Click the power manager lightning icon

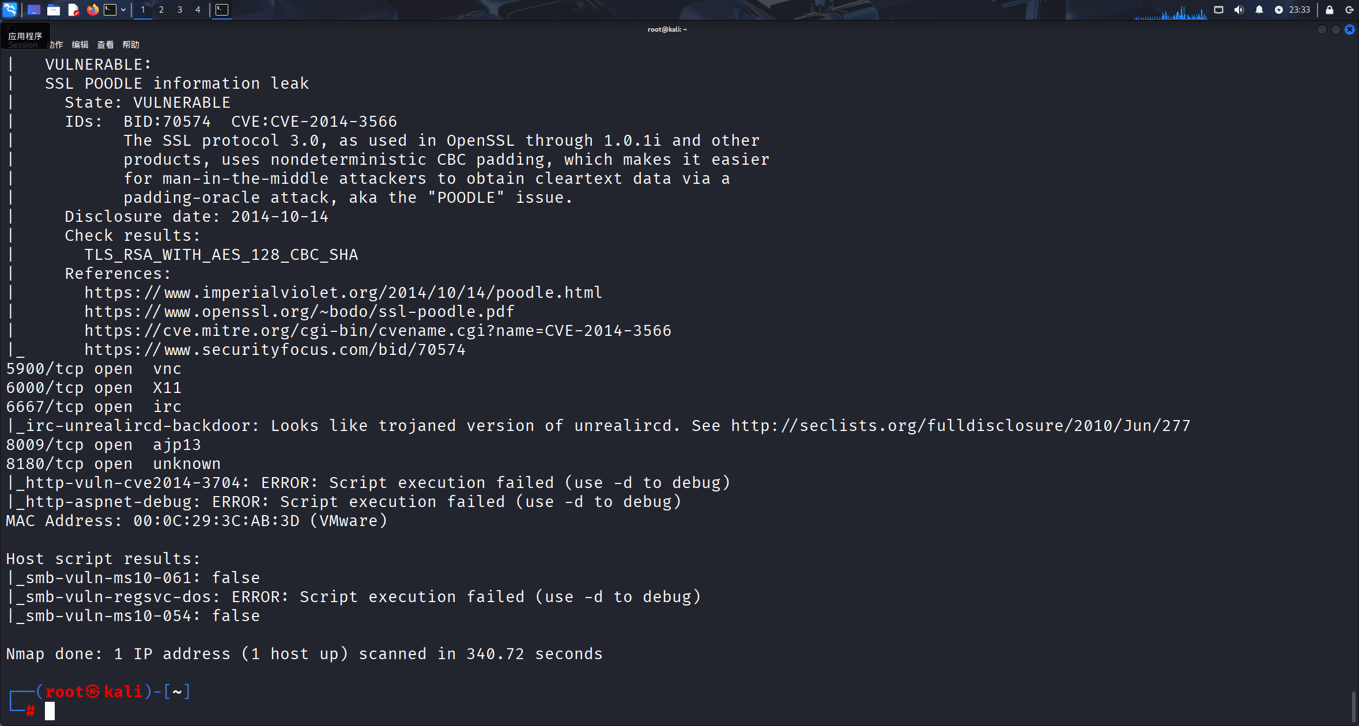1279,9
